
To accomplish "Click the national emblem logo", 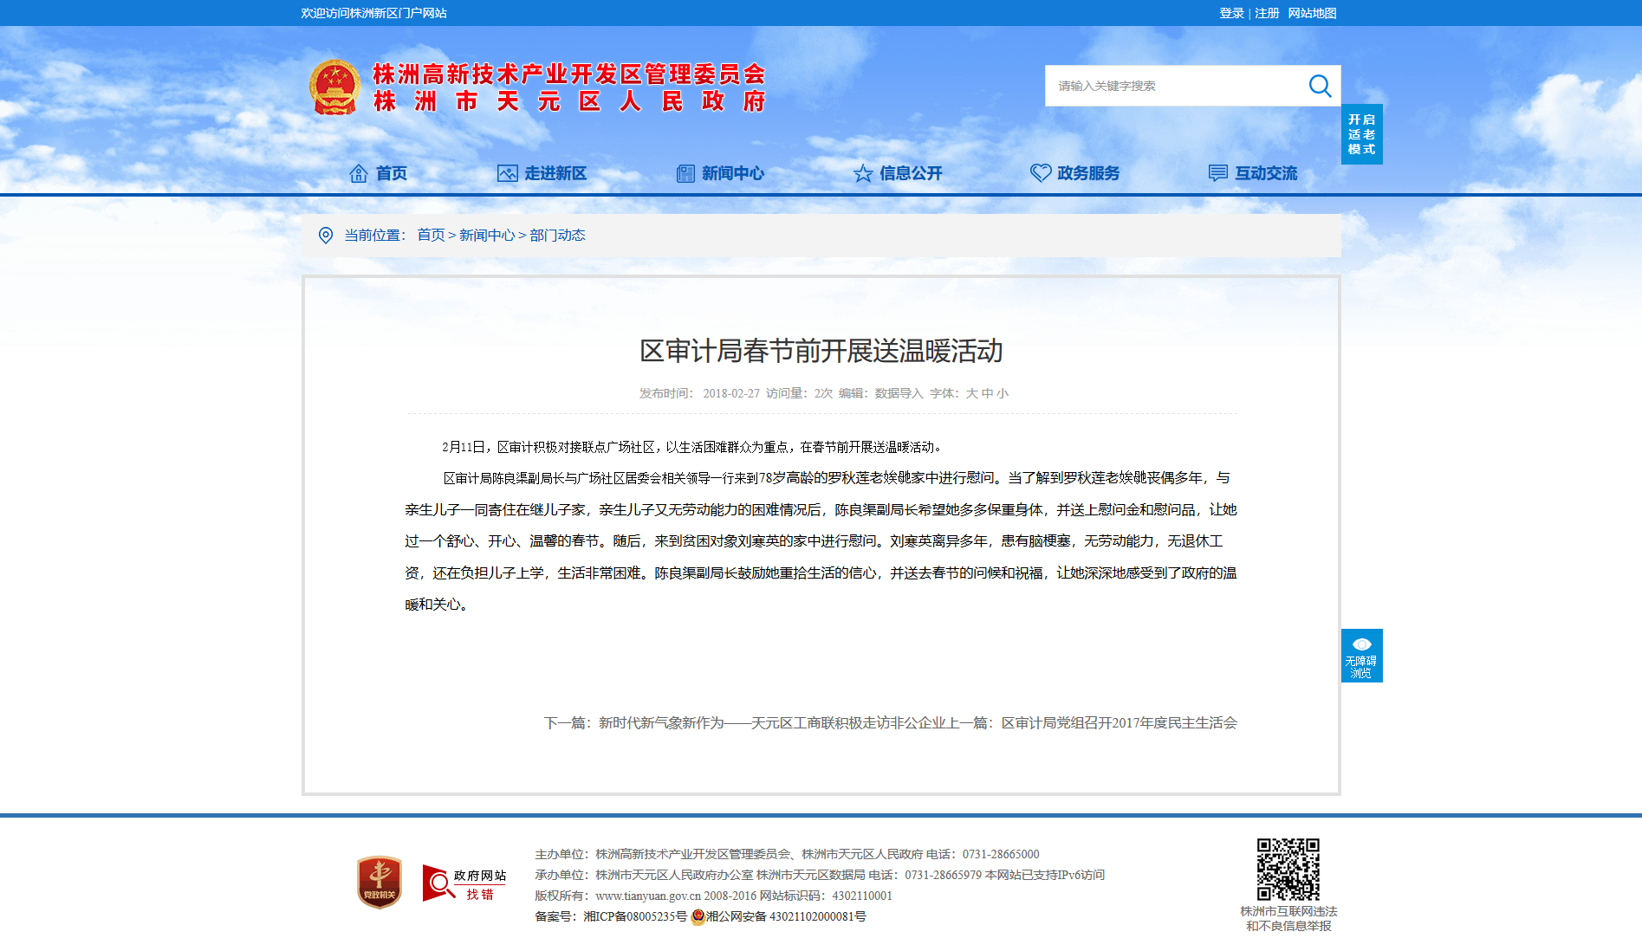I will point(334,87).
